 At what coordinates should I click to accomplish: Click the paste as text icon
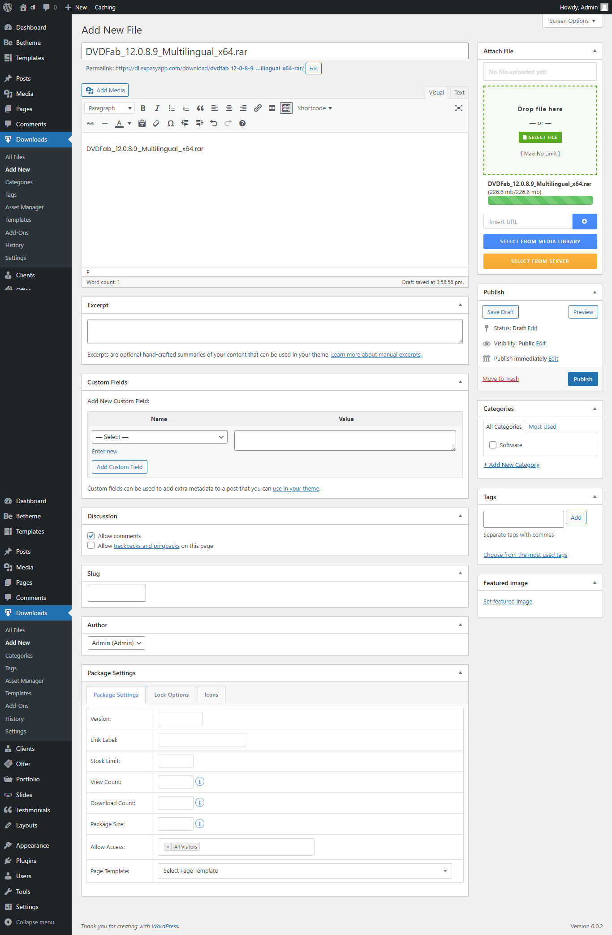(x=142, y=123)
